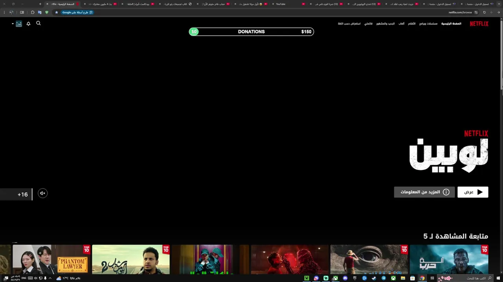Click the large Lupin Arabic title logo

[x=449, y=155]
